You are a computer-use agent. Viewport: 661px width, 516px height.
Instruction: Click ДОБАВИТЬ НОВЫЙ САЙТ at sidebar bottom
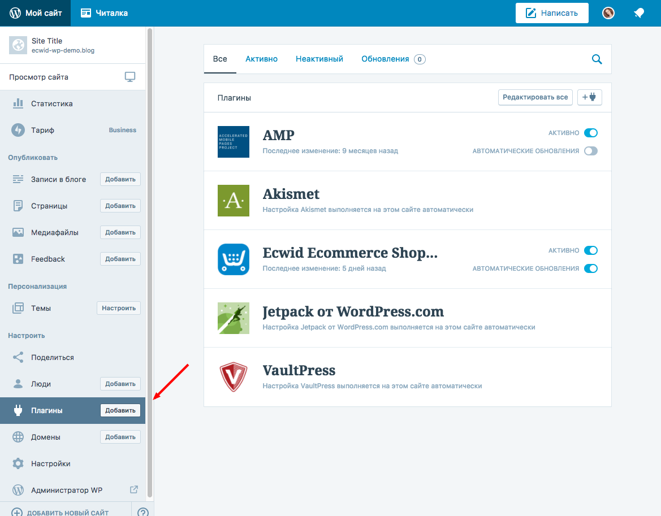point(68,513)
